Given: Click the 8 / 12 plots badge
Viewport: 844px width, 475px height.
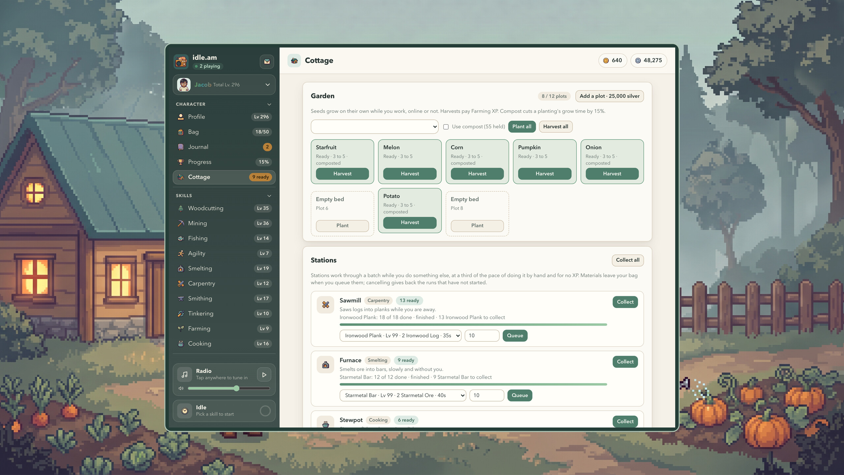Looking at the screenshot, I should (x=554, y=96).
